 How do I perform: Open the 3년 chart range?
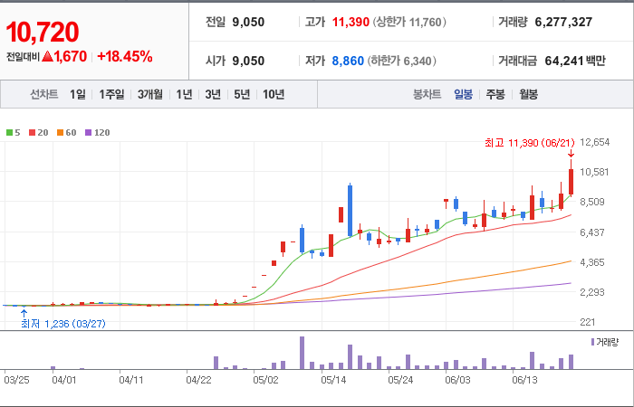click(213, 94)
